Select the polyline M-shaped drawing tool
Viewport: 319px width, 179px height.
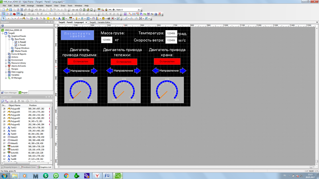pos(23,19)
